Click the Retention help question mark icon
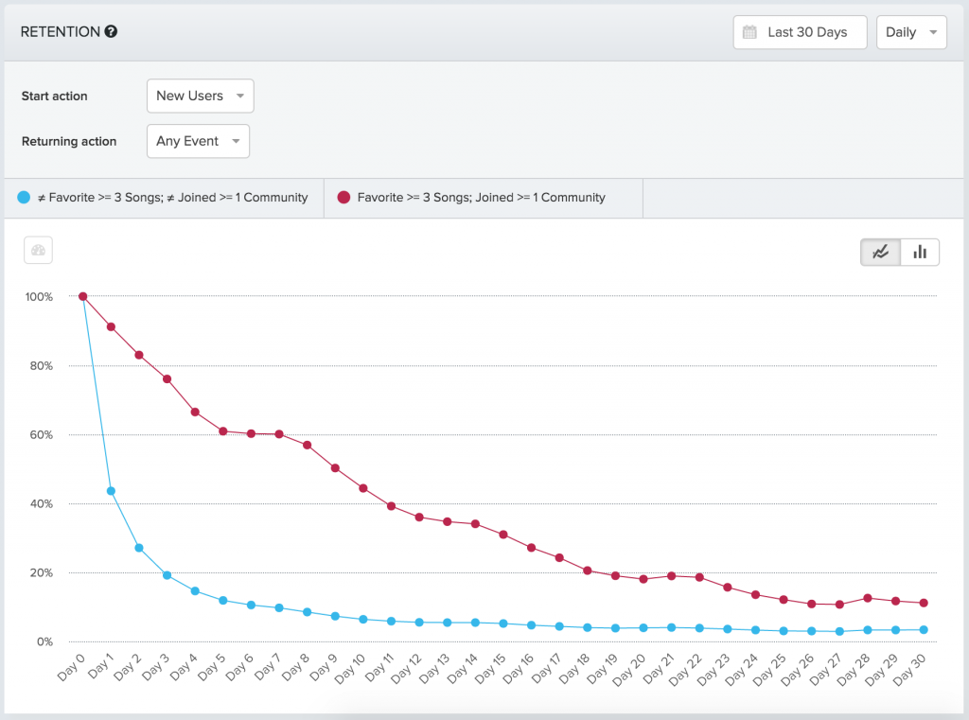Screen dimensions: 969x720 point(111,31)
